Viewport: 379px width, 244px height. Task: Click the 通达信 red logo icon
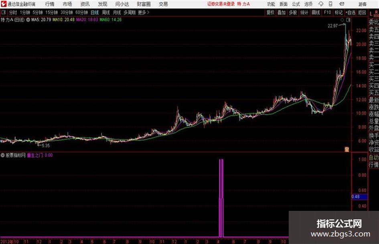point(3,4)
